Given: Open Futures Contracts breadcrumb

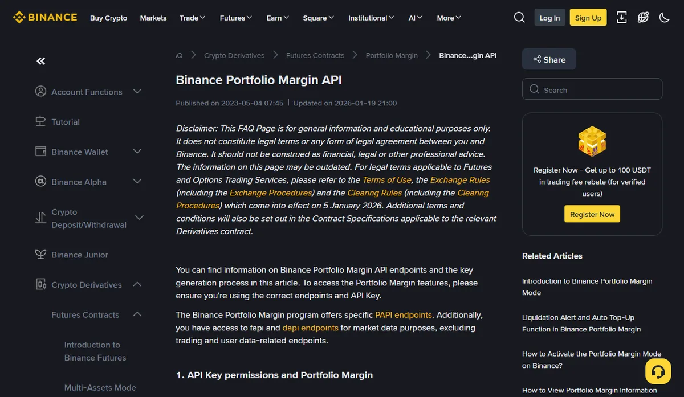Looking at the screenshot, I should [315, 55].
